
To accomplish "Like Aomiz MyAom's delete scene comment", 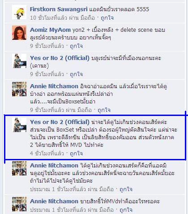I will 77,46.
